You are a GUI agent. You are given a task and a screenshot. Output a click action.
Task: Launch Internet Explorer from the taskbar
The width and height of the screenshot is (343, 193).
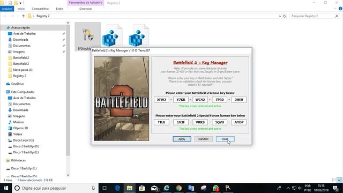pos(167,188)
